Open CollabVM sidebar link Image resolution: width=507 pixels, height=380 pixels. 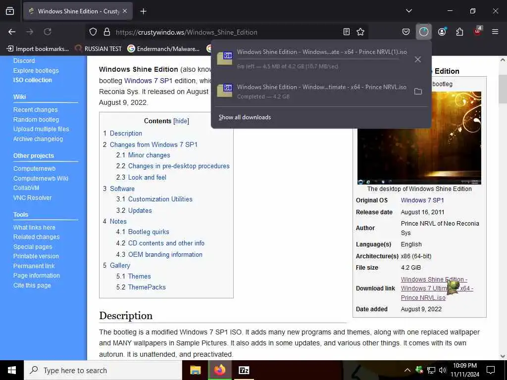[x=26, y=188]
